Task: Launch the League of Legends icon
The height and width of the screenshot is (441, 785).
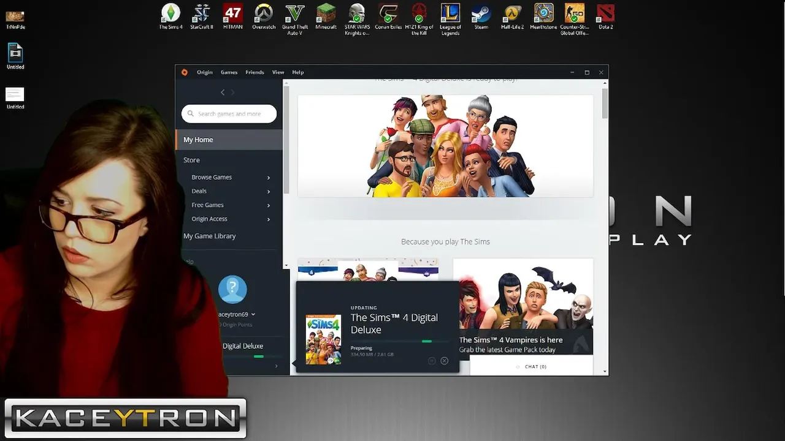Action: [x=450, y=20]
